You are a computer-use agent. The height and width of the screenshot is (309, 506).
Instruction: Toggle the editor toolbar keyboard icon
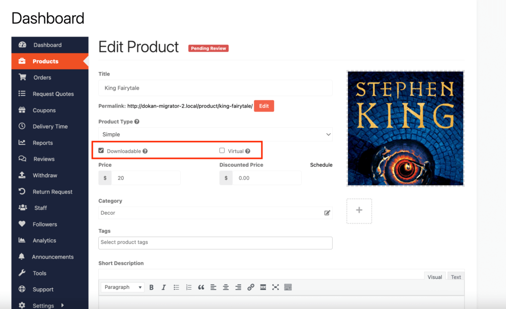click(x=288, y=287)
